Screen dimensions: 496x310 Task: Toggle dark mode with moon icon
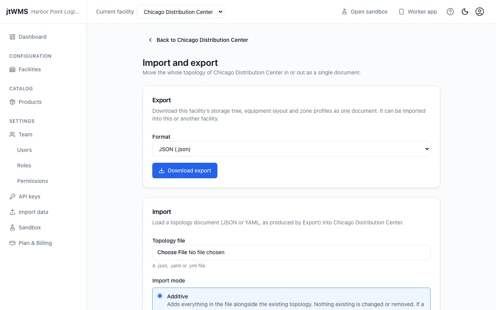pos(465,12)
